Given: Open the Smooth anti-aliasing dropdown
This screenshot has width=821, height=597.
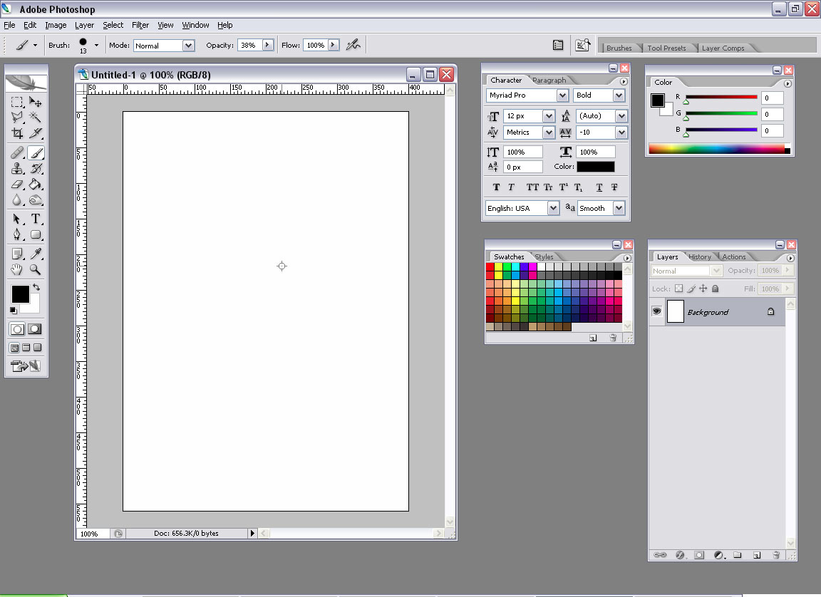Looking at the screenshot, I should [x=619, y=208].
